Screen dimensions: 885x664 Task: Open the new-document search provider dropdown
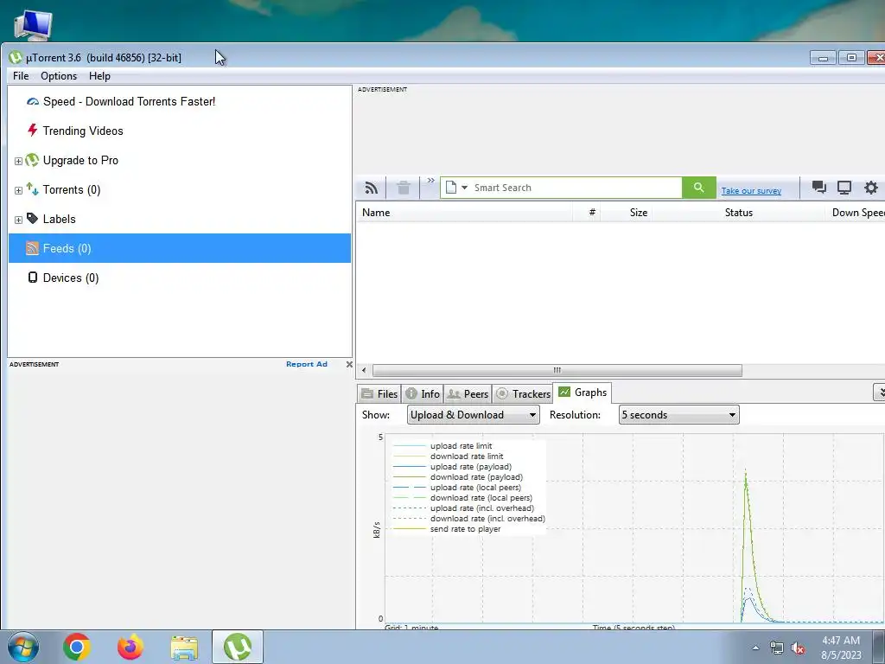point(456,188)
